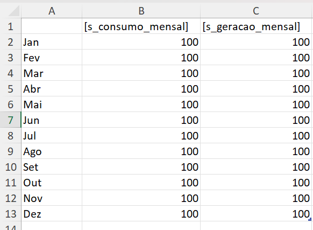Viewport: 313px width, 230px height.
Task: Click the consumo value for Out
Action: point(141,183)
